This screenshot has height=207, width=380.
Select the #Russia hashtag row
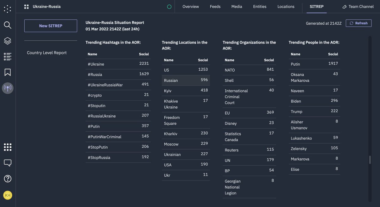pyautogui.click(x=118, y=74)
